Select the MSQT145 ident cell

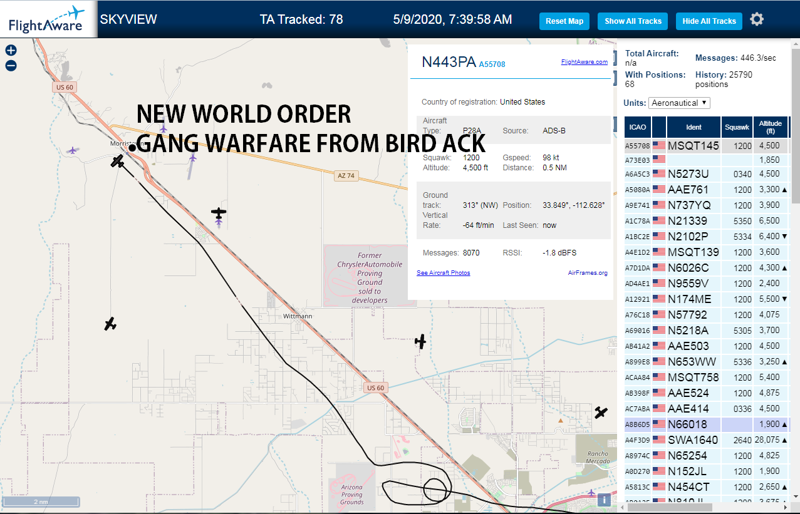[694, 146]
